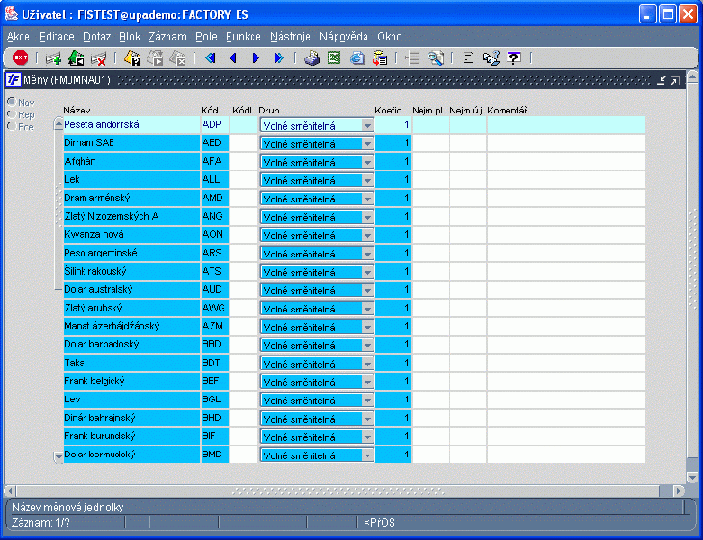Open the Blok menu
The width and height of the screenshot is (703, 540).
[x=130, y=37]
